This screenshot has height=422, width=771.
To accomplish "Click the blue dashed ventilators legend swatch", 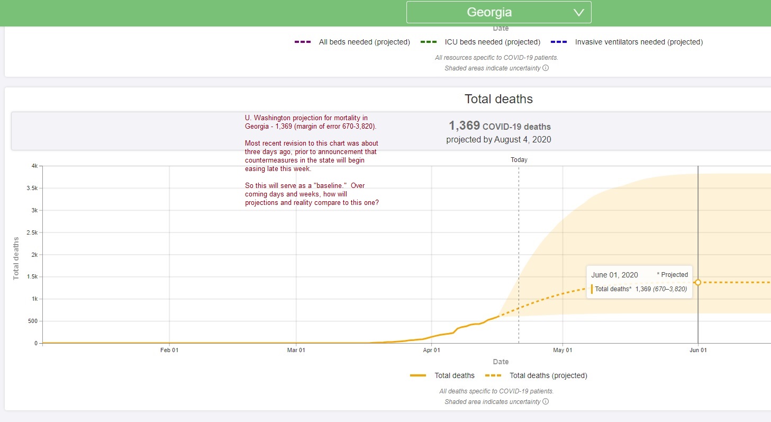I will click(558, 42).
